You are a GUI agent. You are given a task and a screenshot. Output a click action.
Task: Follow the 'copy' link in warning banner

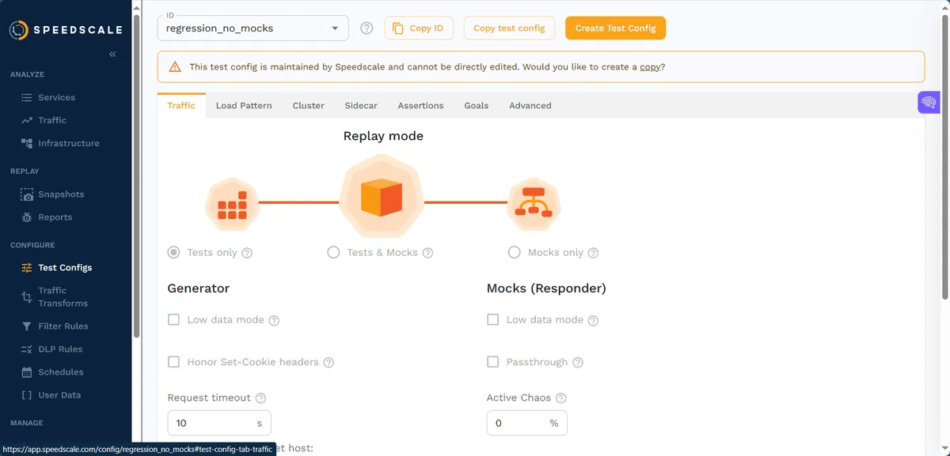coord(650,67)
